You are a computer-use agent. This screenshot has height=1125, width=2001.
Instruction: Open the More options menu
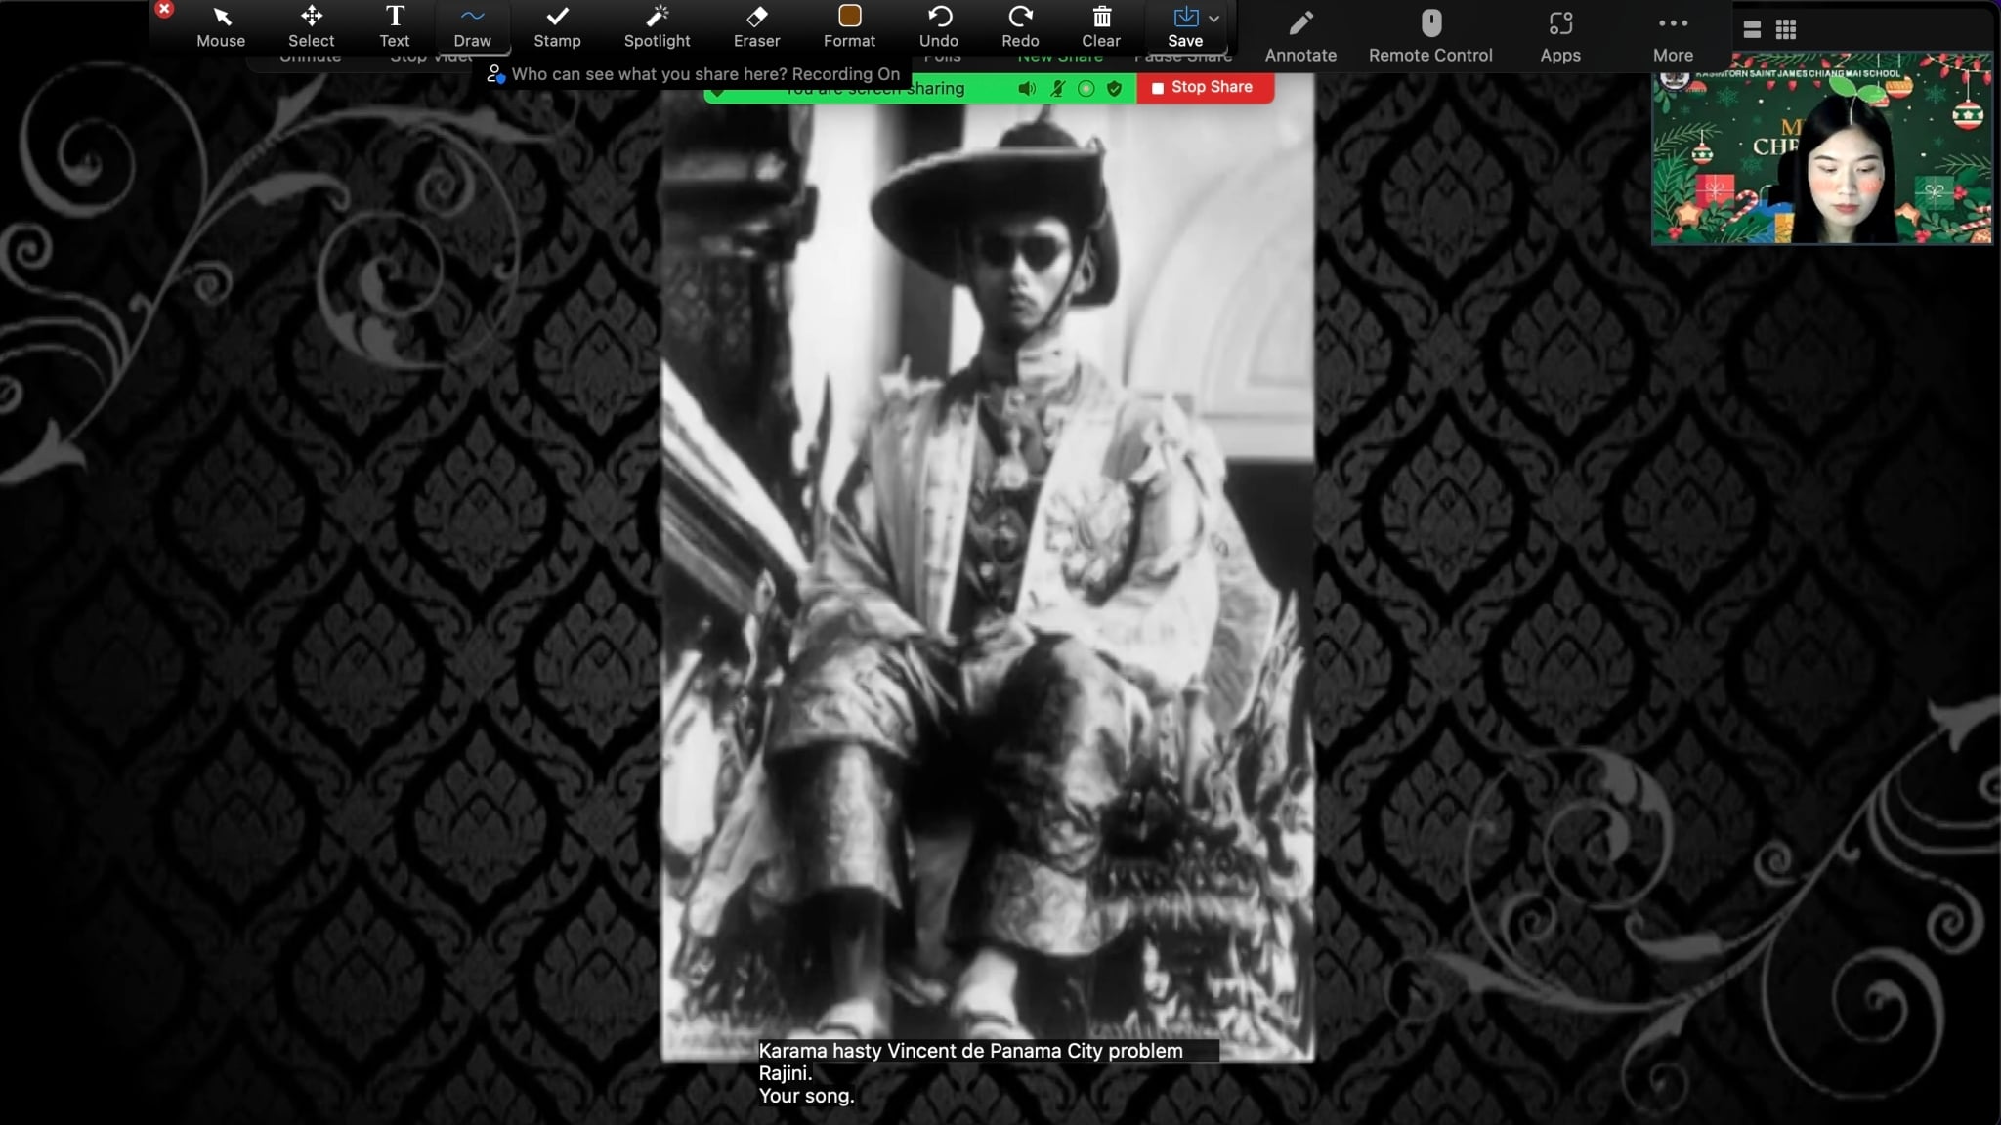[x=1673, y=37]
